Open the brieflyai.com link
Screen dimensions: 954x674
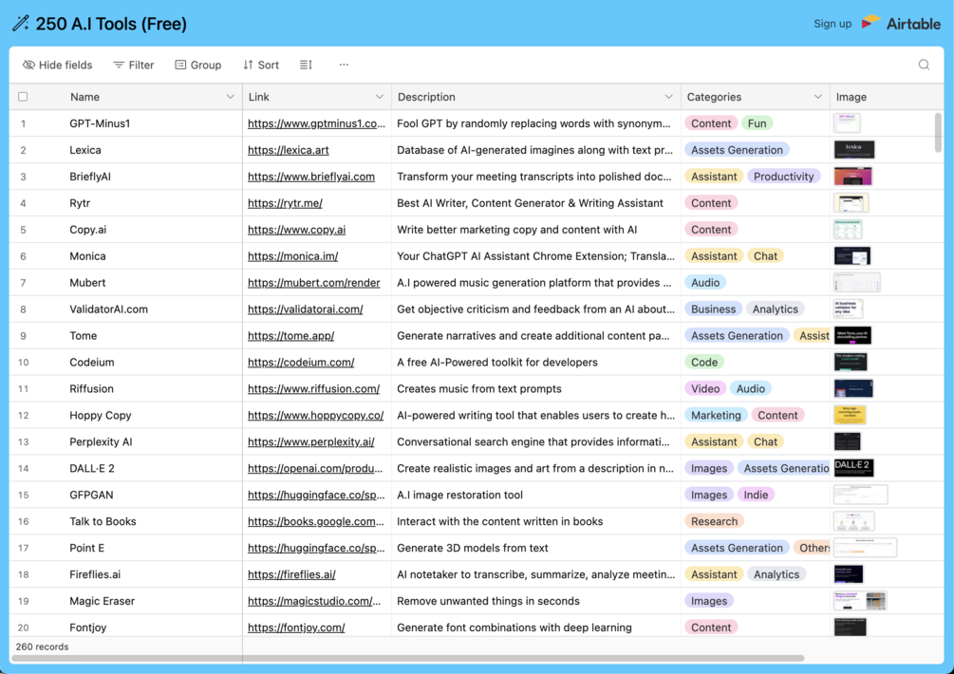(x=311, y=177)
